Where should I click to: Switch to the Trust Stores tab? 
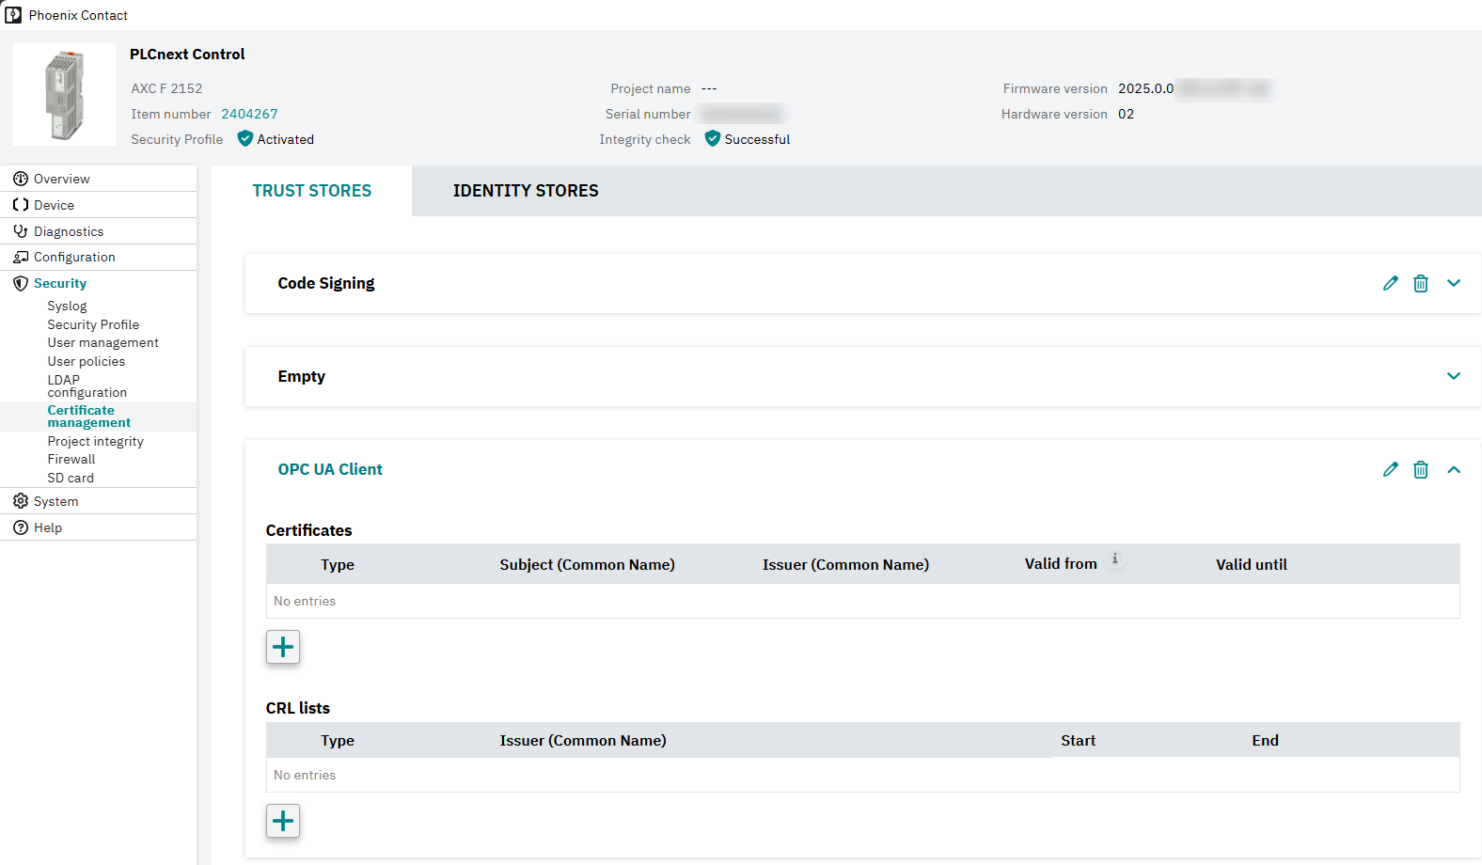[312, 191]
